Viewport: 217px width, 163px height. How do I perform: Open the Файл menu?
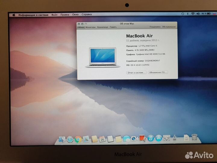pos(54,15)
